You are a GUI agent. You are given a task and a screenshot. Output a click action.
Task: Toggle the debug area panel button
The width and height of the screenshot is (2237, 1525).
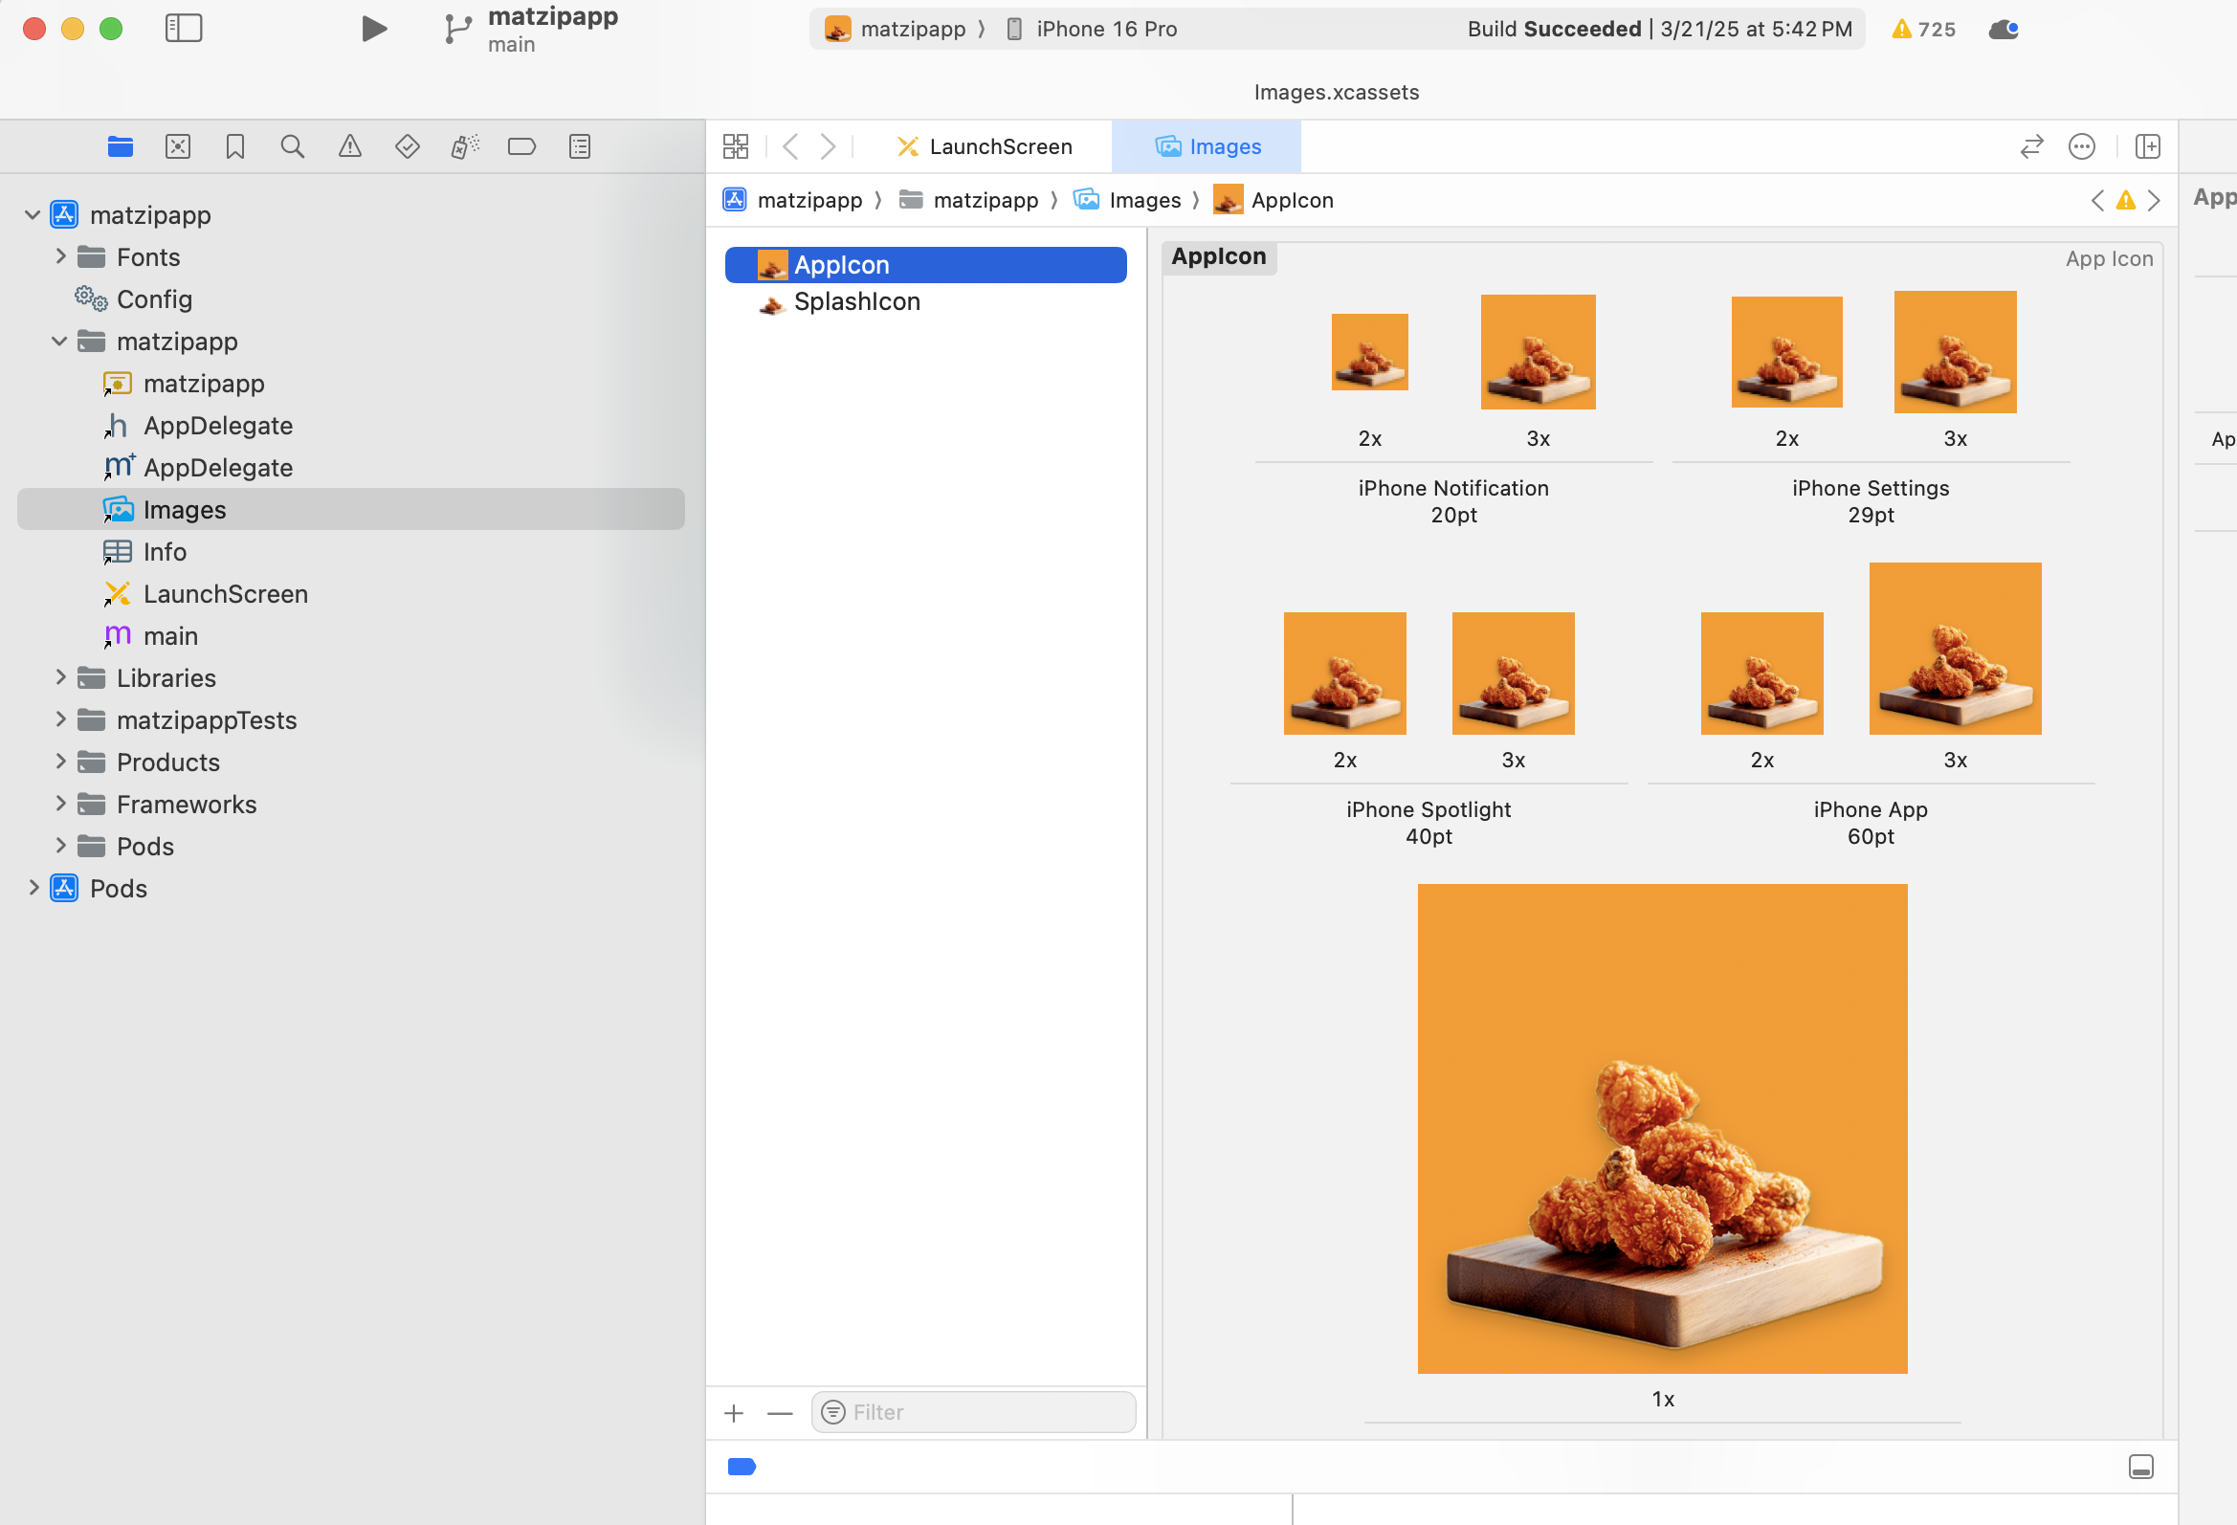2140,1467
